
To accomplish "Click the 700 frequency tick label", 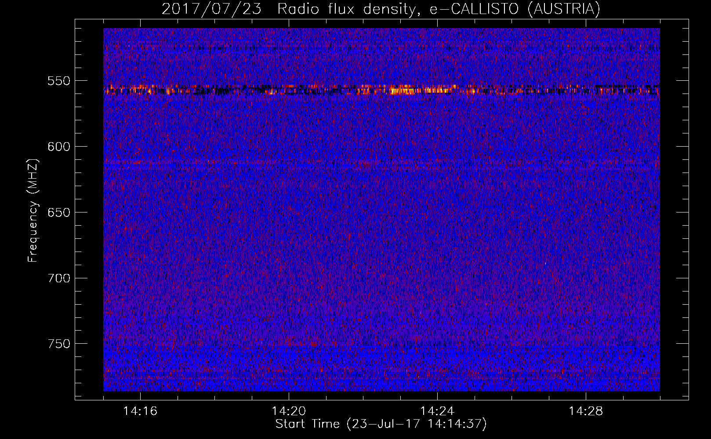I will (x=59, y=278).
